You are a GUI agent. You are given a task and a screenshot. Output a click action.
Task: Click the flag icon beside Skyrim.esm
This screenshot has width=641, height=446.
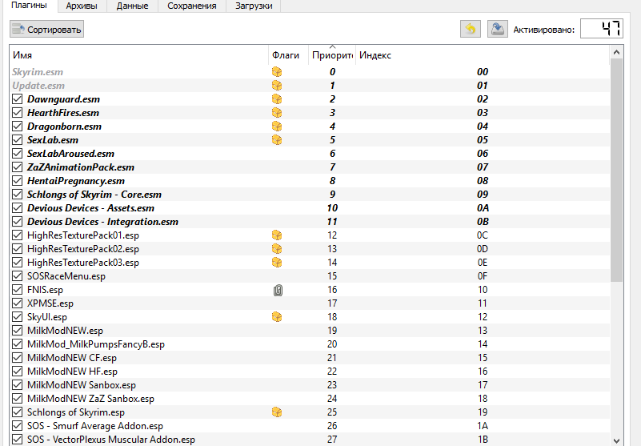coord(277,72)
